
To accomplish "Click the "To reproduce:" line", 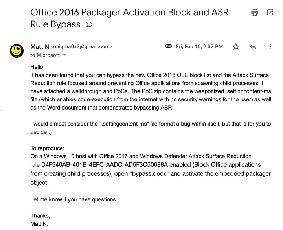I will pyautogui.click(x=47, y=148).
